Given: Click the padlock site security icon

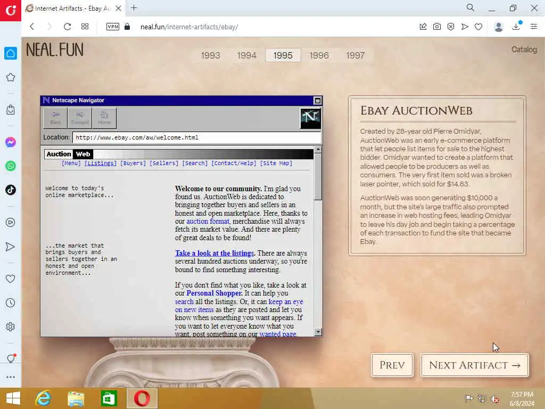Looking at the screenshot, I should pyautogui.click(x=127, y=27).
